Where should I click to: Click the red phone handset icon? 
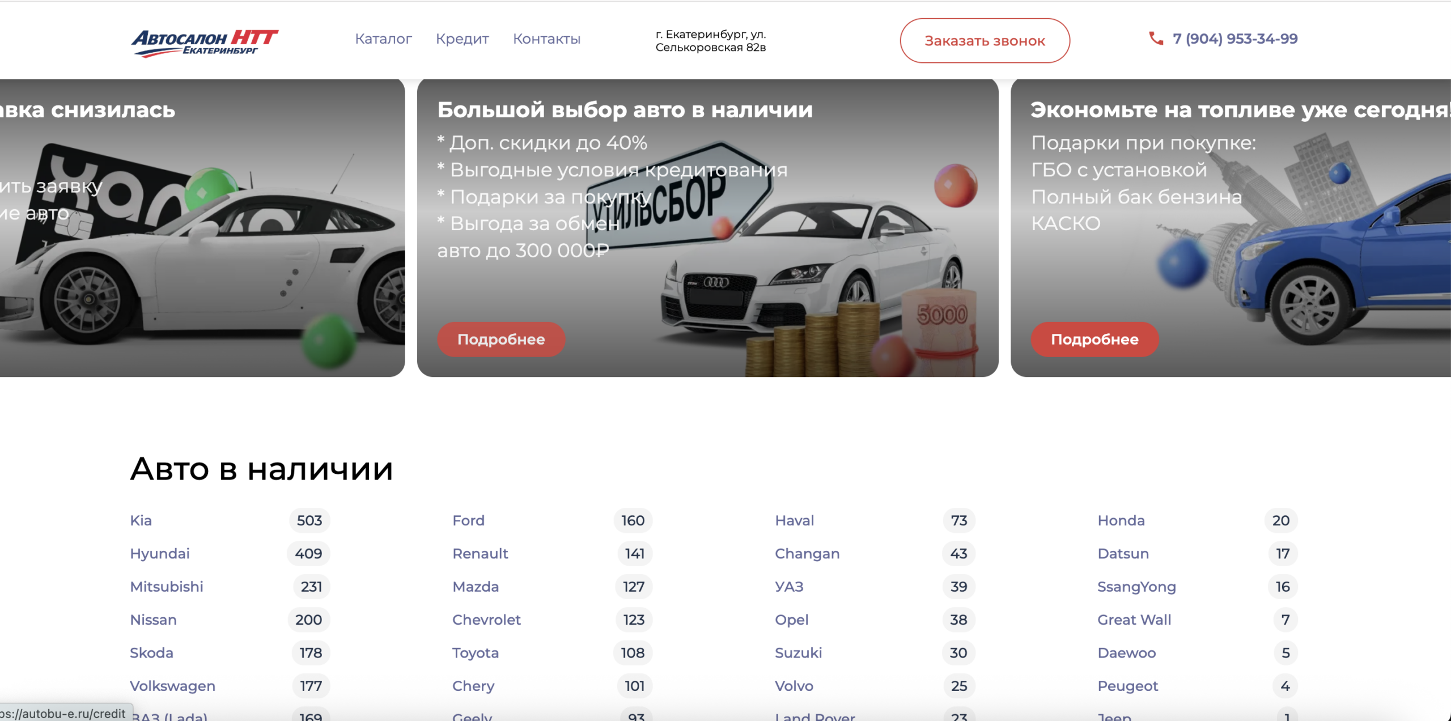click(x=1156, y=39)
